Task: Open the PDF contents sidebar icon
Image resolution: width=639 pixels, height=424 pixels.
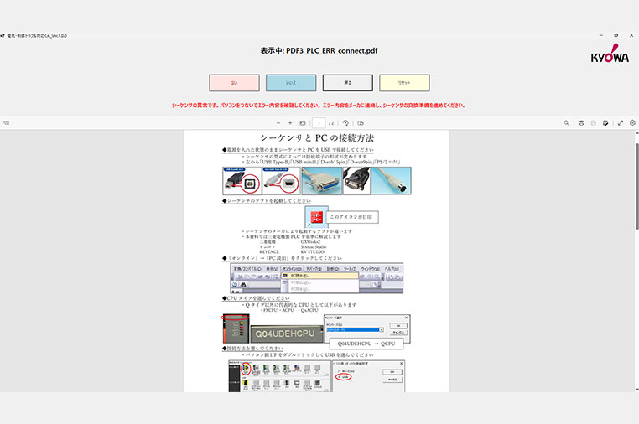Action: 6,122
